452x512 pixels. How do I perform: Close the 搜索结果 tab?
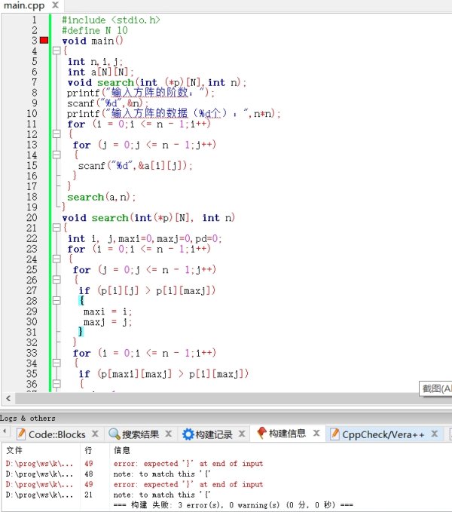169,434
